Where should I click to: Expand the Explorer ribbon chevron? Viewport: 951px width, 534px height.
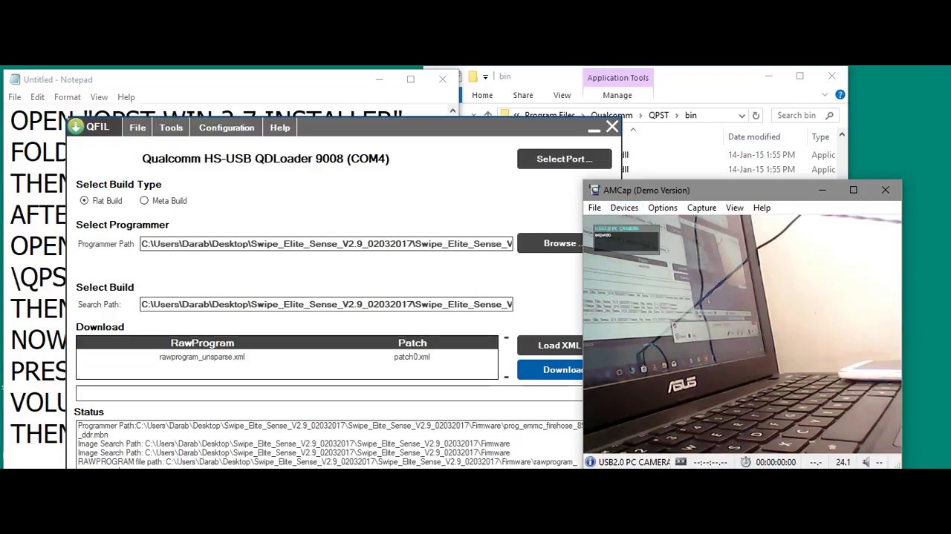coord(825,95)
